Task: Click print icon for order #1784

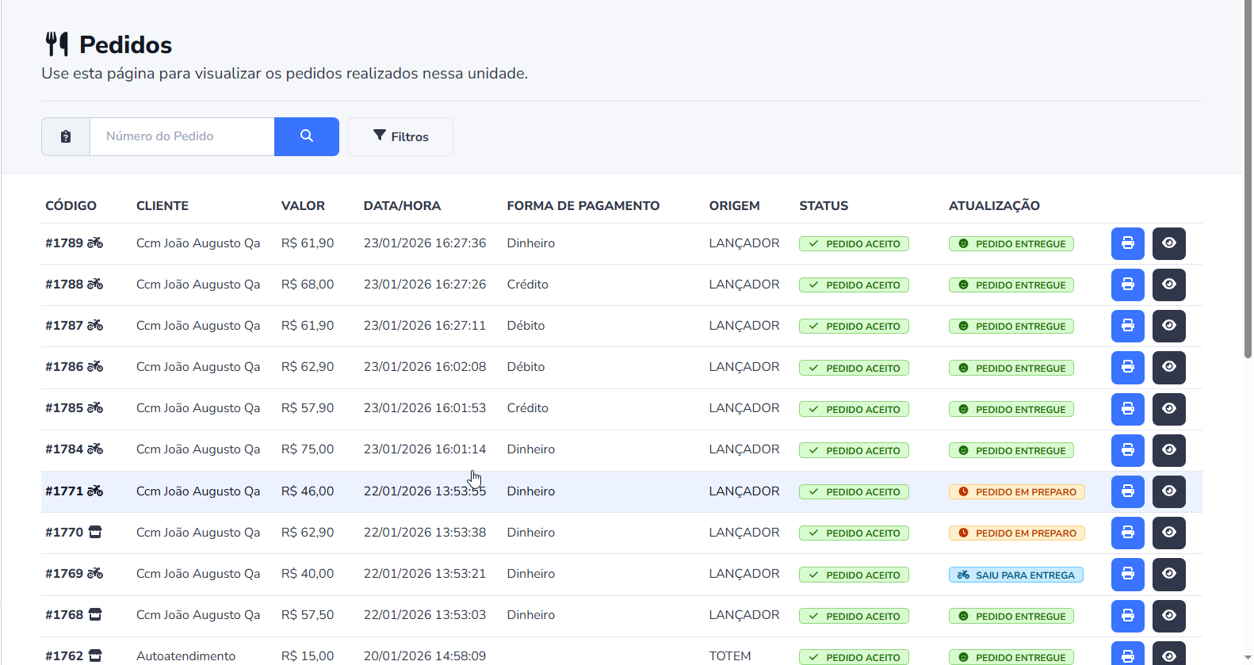Action: 1127,450
